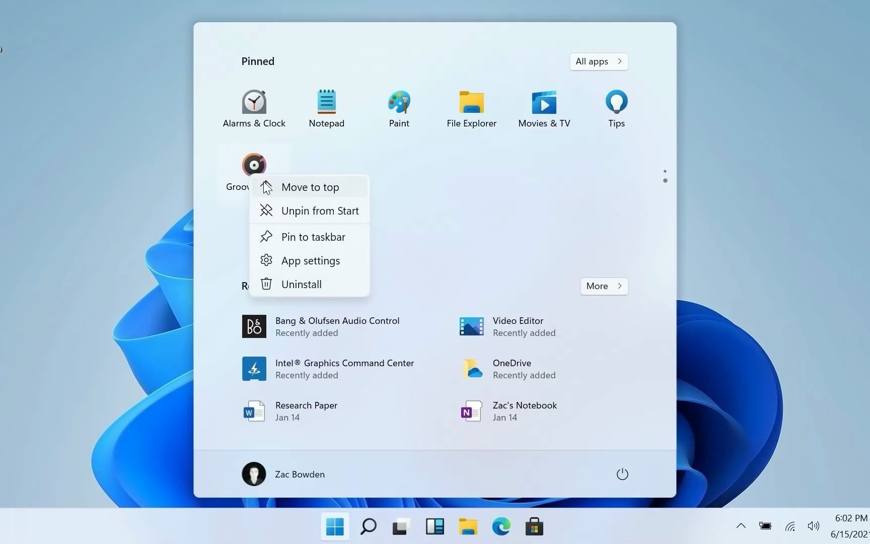The width and height of the screenshot is (870, 544).
Task: Select Move to top in context menu
Action: [310, 187]
